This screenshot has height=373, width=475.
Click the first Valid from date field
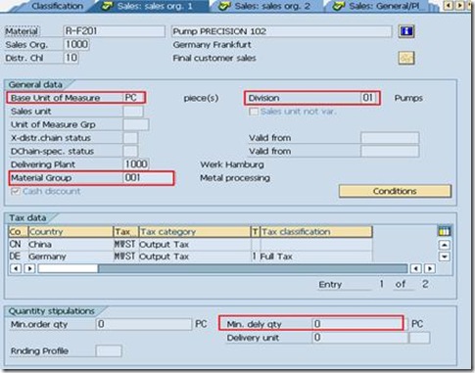pos(390,138)
